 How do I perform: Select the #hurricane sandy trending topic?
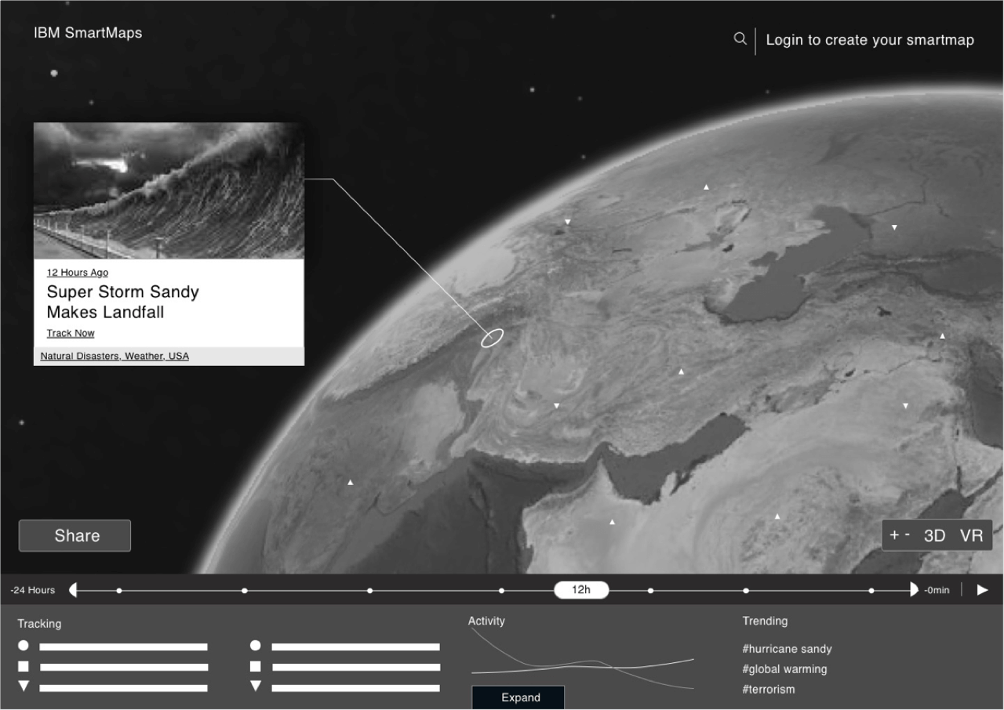point(787,648)
